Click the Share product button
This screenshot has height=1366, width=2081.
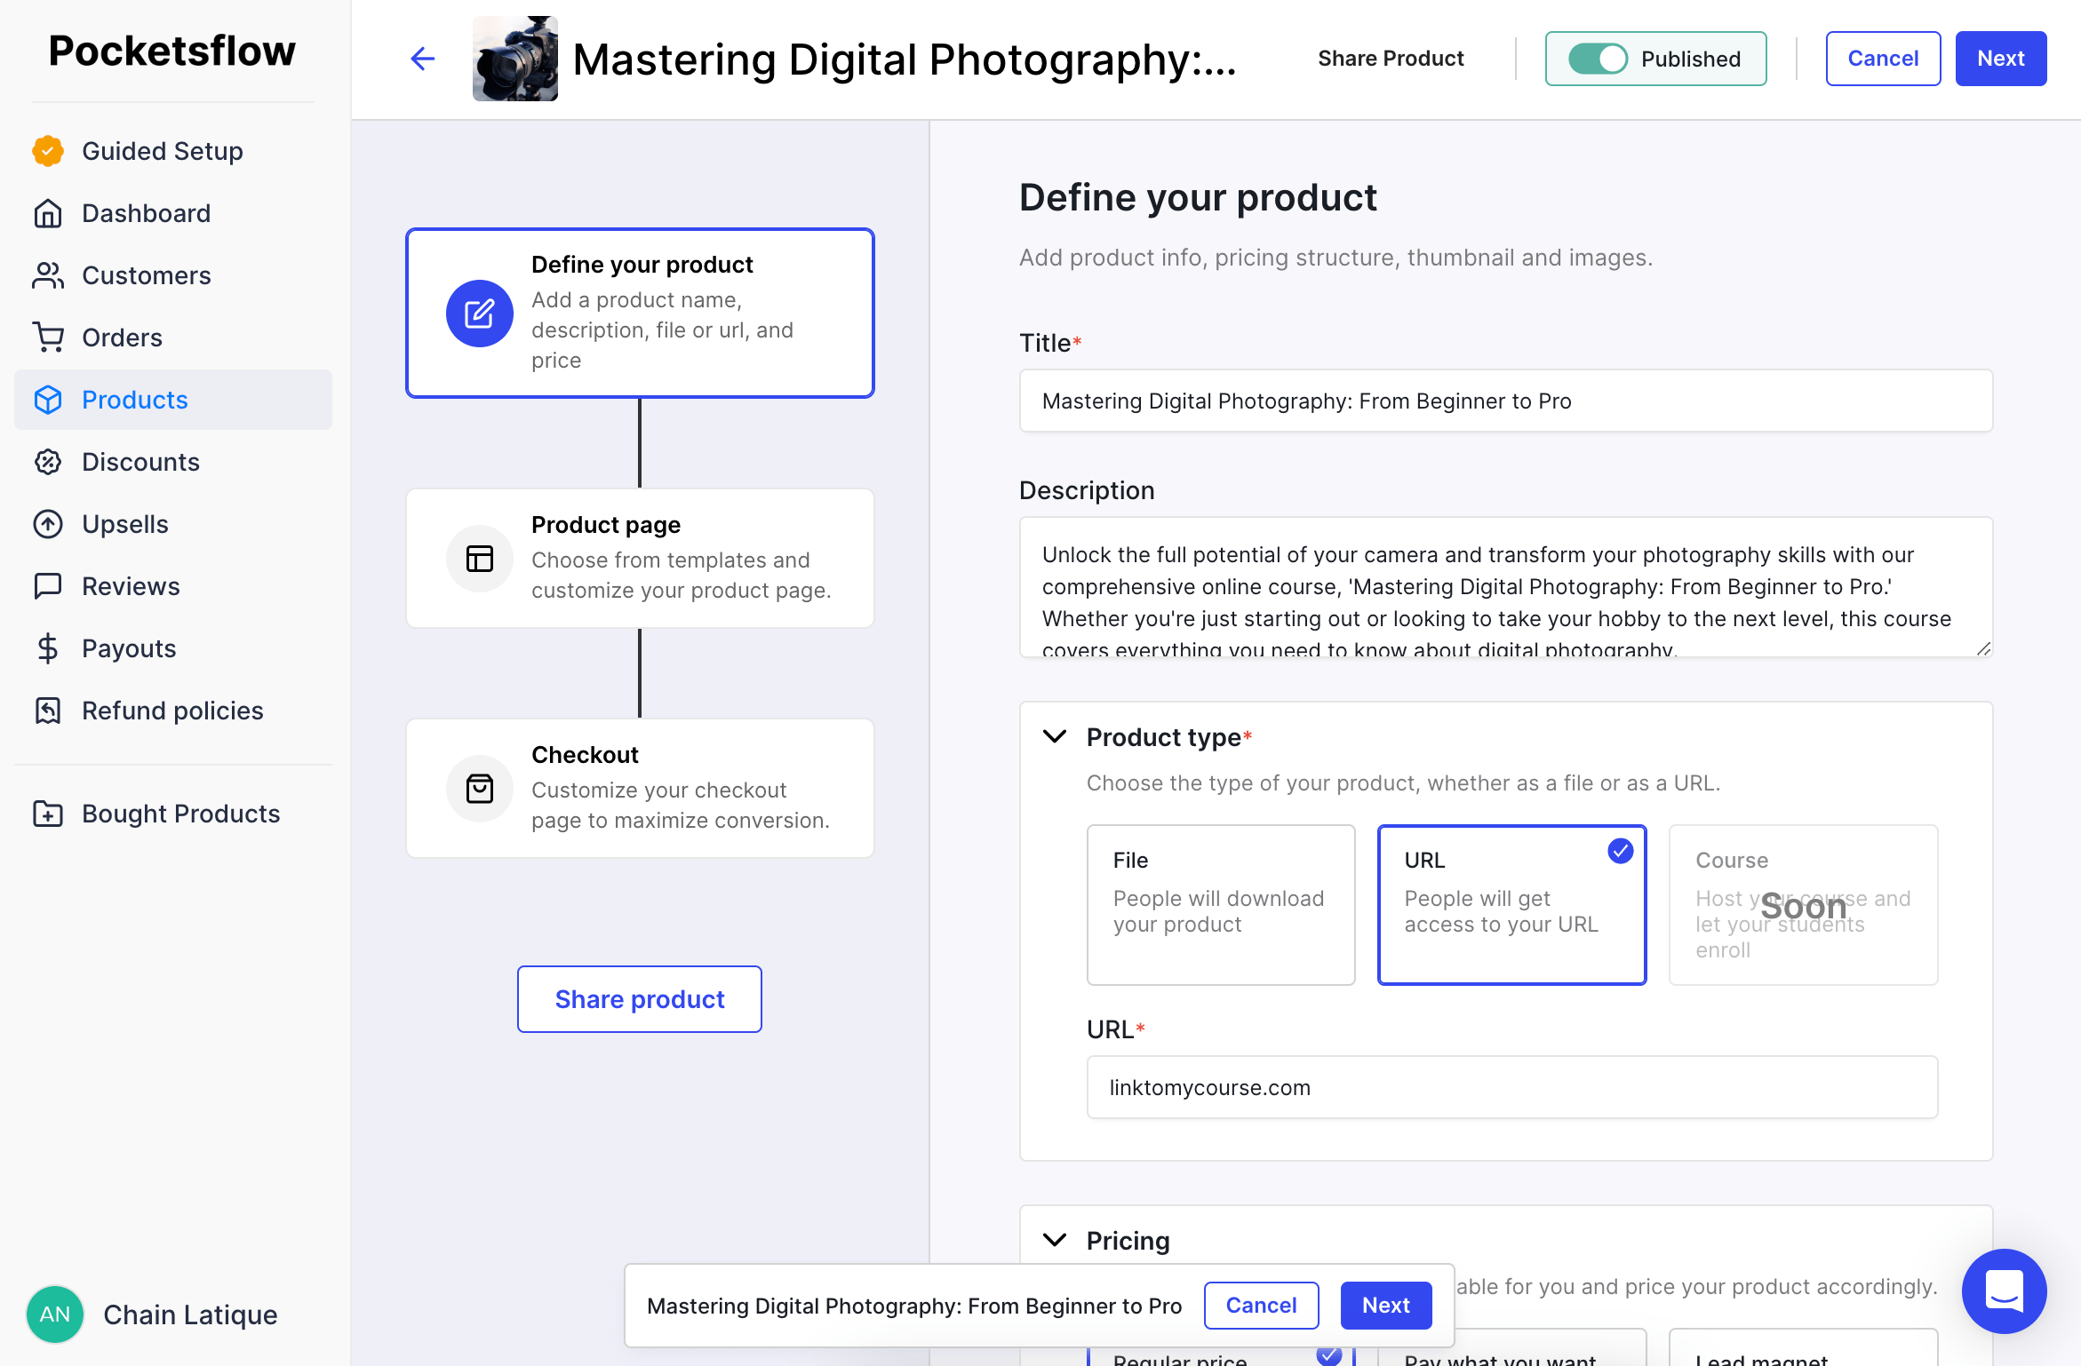pos(640,999)
